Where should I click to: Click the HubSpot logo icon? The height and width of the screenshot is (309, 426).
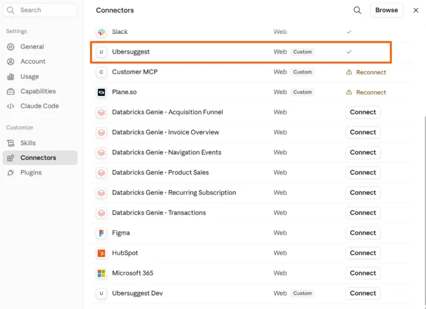(102, 253)
